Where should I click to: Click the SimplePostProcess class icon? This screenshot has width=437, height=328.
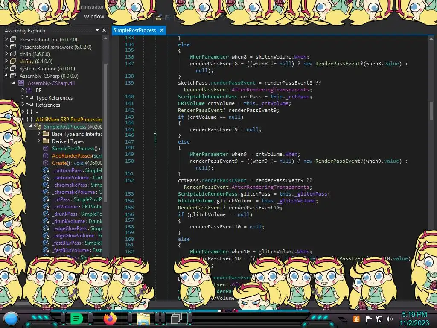pos(38,126)
